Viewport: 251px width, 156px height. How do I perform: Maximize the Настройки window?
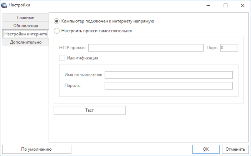click(225, 5)
